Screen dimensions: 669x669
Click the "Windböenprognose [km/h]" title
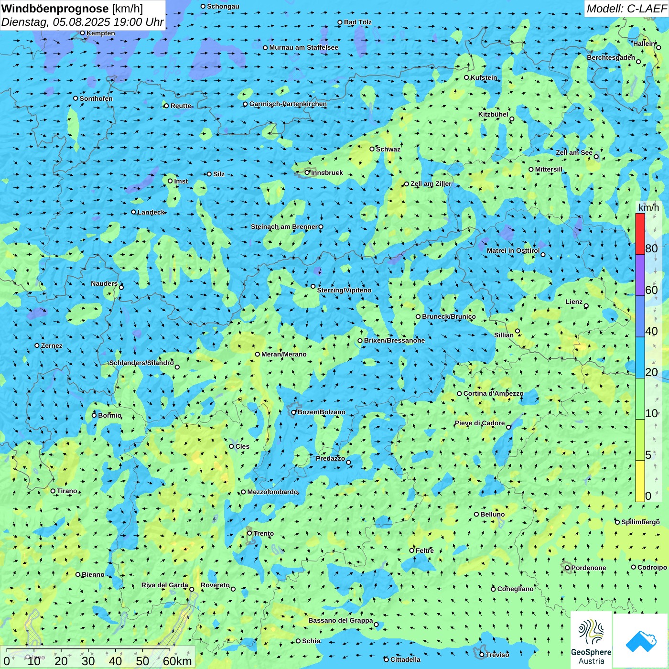[x=72, y=9]
